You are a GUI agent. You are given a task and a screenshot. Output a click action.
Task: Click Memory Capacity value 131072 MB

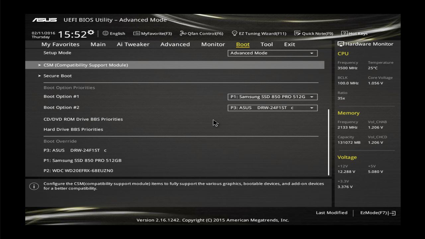(x=349, y=143)
